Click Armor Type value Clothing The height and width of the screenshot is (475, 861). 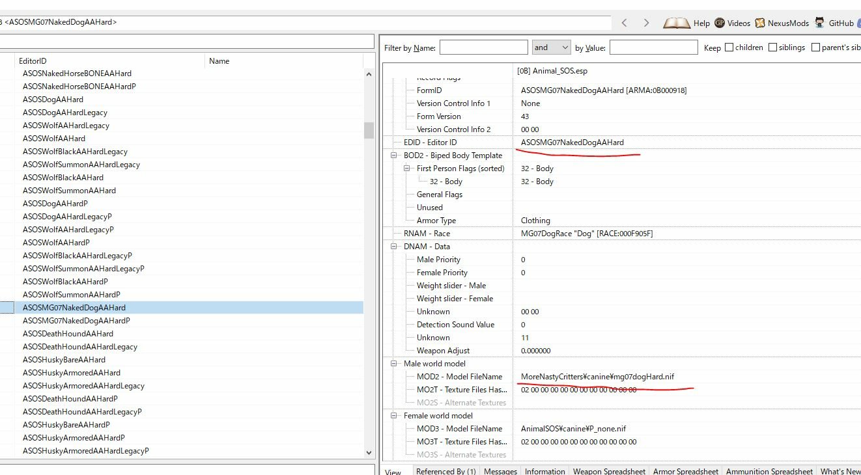535,221
